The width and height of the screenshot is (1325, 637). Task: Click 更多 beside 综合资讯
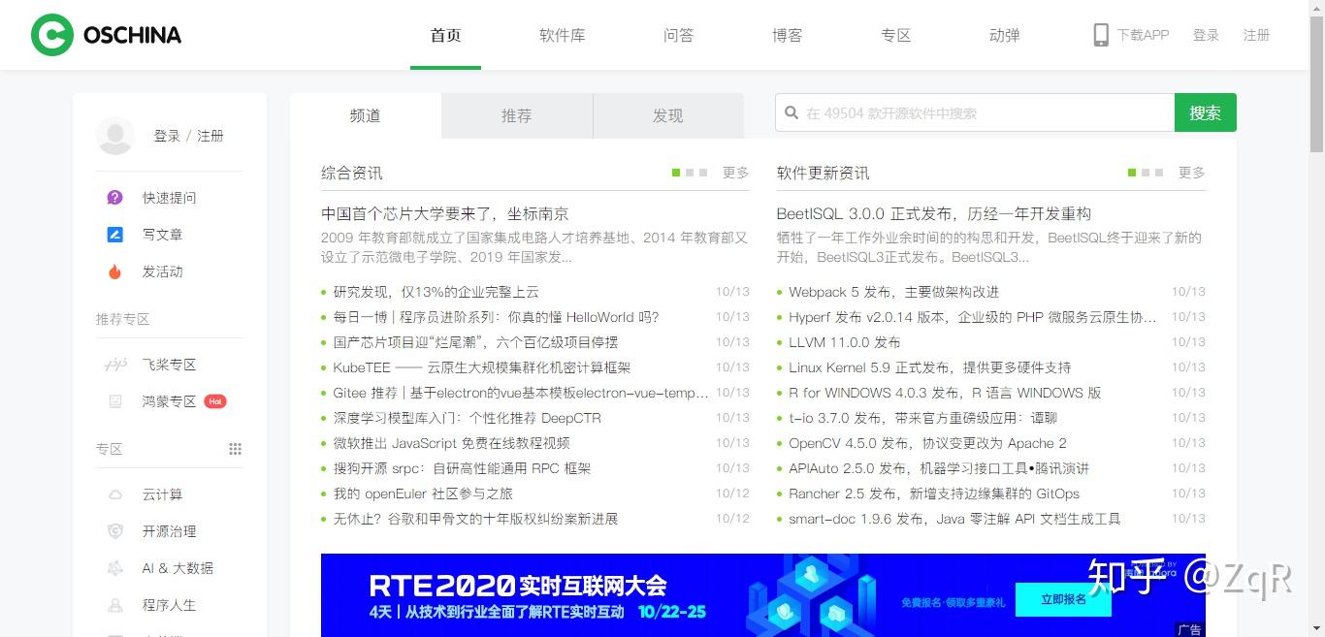point(736,173)
